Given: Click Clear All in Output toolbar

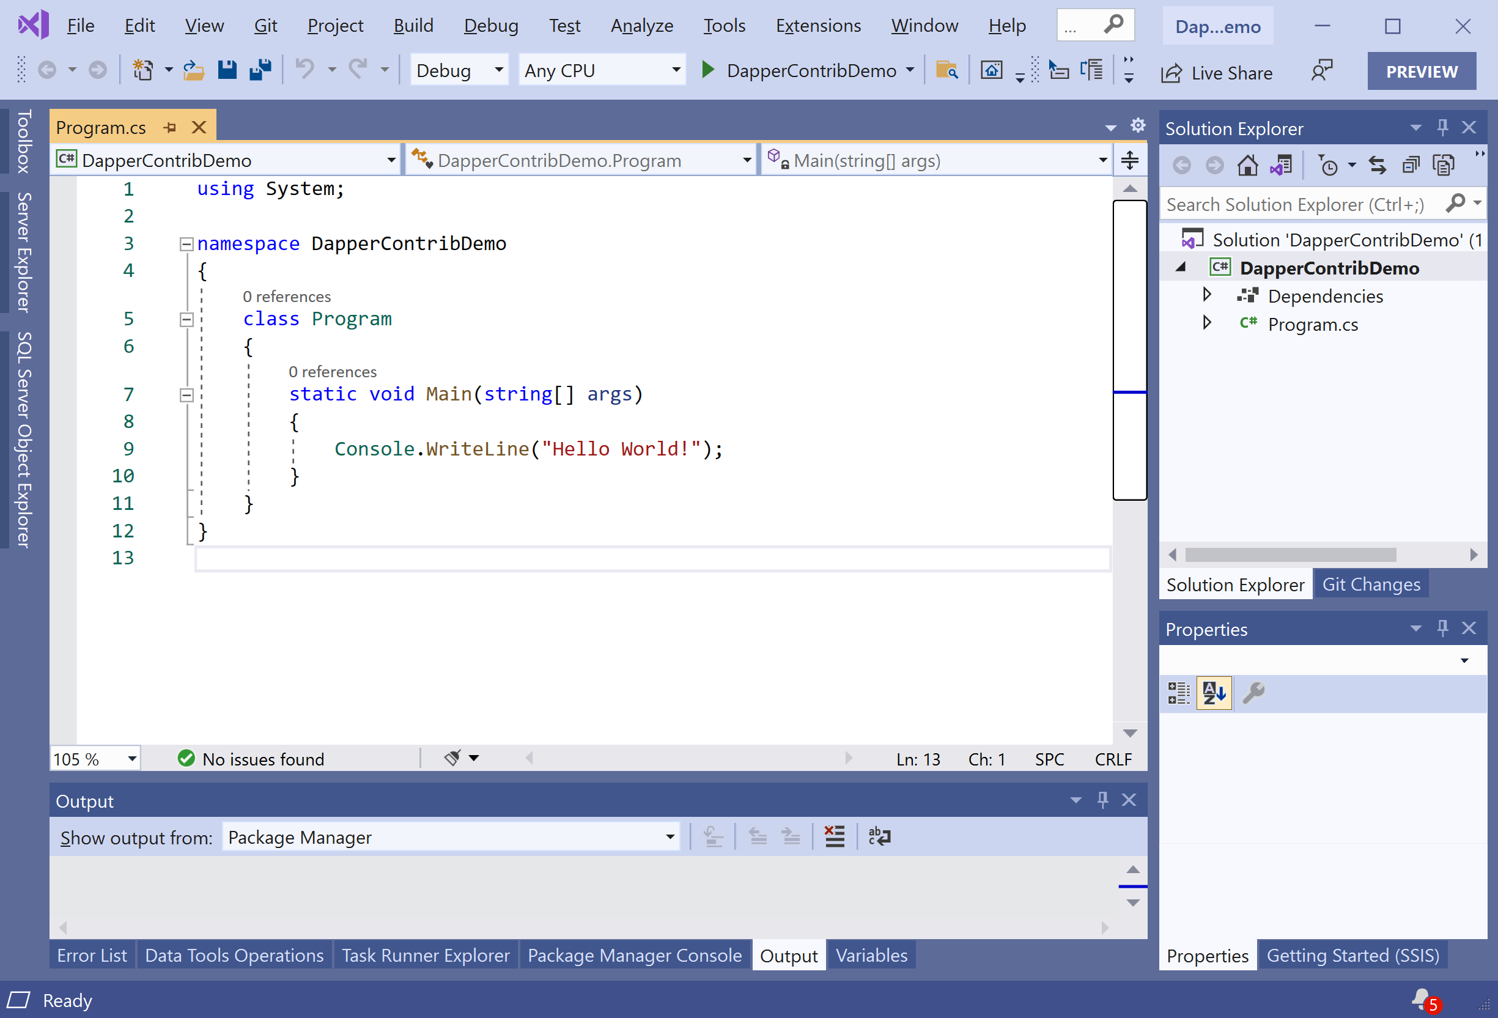Looking at the screenshot, I should [x=835, y=837].
